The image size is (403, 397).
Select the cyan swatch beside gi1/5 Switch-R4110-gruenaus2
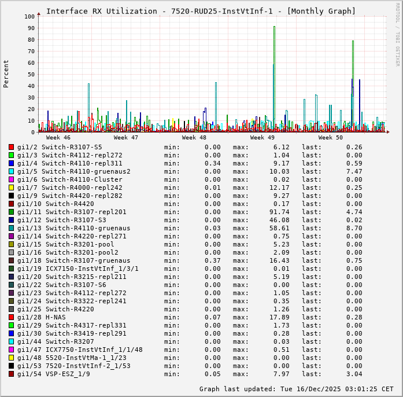(x=11, y=171)
